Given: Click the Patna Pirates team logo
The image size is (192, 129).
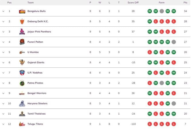Looking at the screenshot, I should click(x=22, y=83).
